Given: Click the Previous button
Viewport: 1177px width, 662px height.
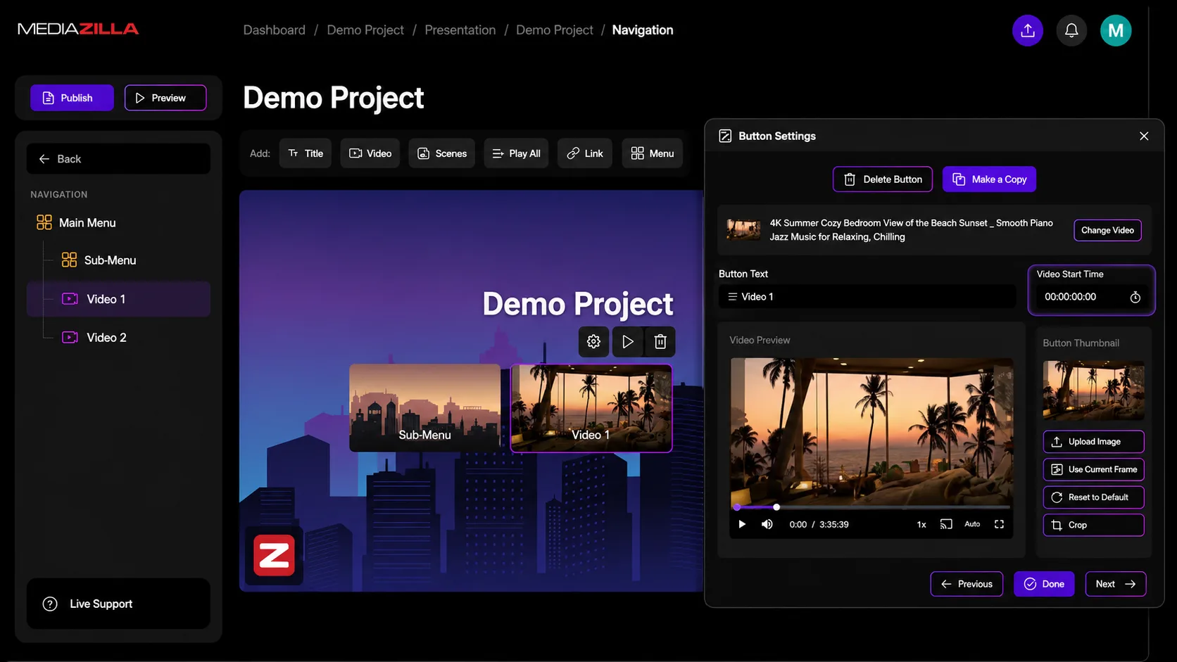Looking at the screenshot, I should pyautogui.click(x=967, y=584).
